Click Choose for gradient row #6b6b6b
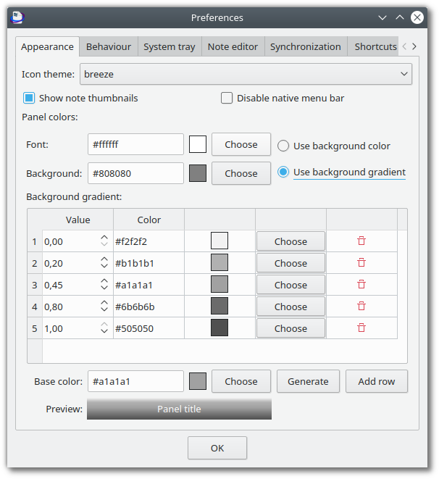Screen dimensions: 439x479 [290, 307]
